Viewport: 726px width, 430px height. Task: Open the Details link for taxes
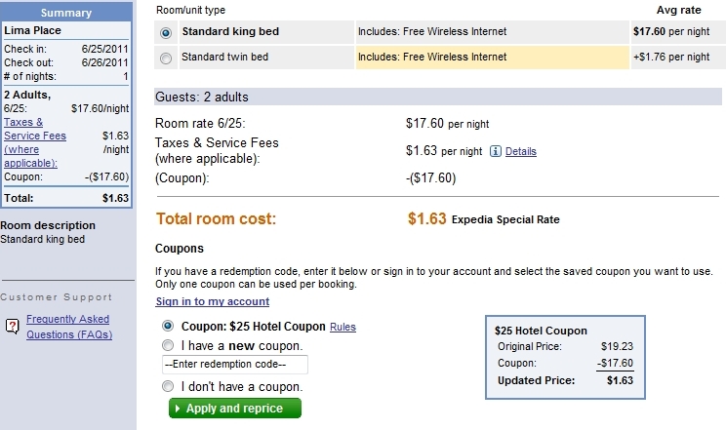coord(521,151)
